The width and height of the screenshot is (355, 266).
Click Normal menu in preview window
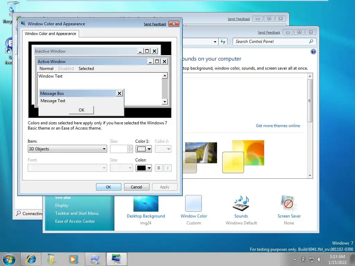[46, 69]
